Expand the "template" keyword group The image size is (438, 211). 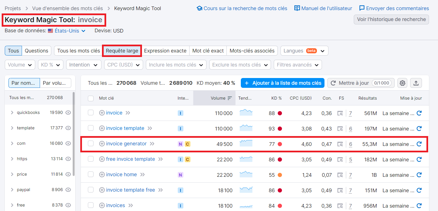13,128
